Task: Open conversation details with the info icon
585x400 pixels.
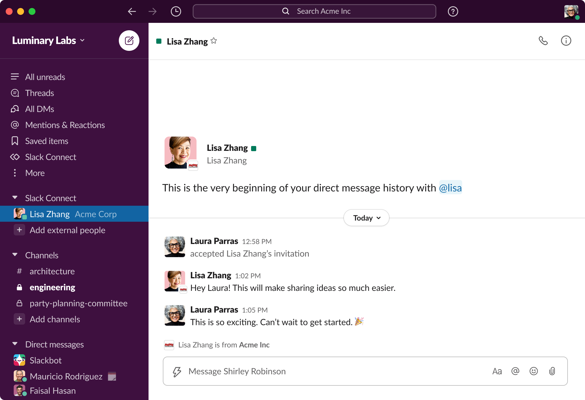Action: (566, 41)
